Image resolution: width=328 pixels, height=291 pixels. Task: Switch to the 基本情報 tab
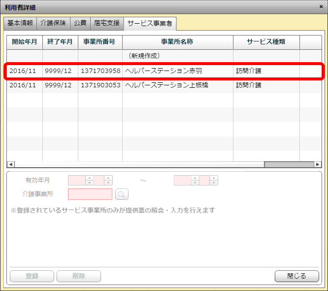(20, 23)
